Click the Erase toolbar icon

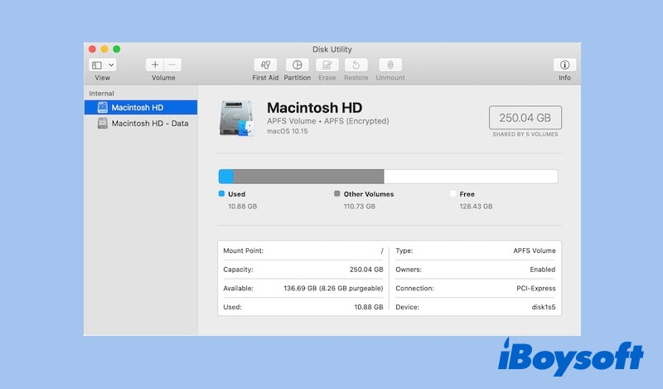[x=327, y=65]
